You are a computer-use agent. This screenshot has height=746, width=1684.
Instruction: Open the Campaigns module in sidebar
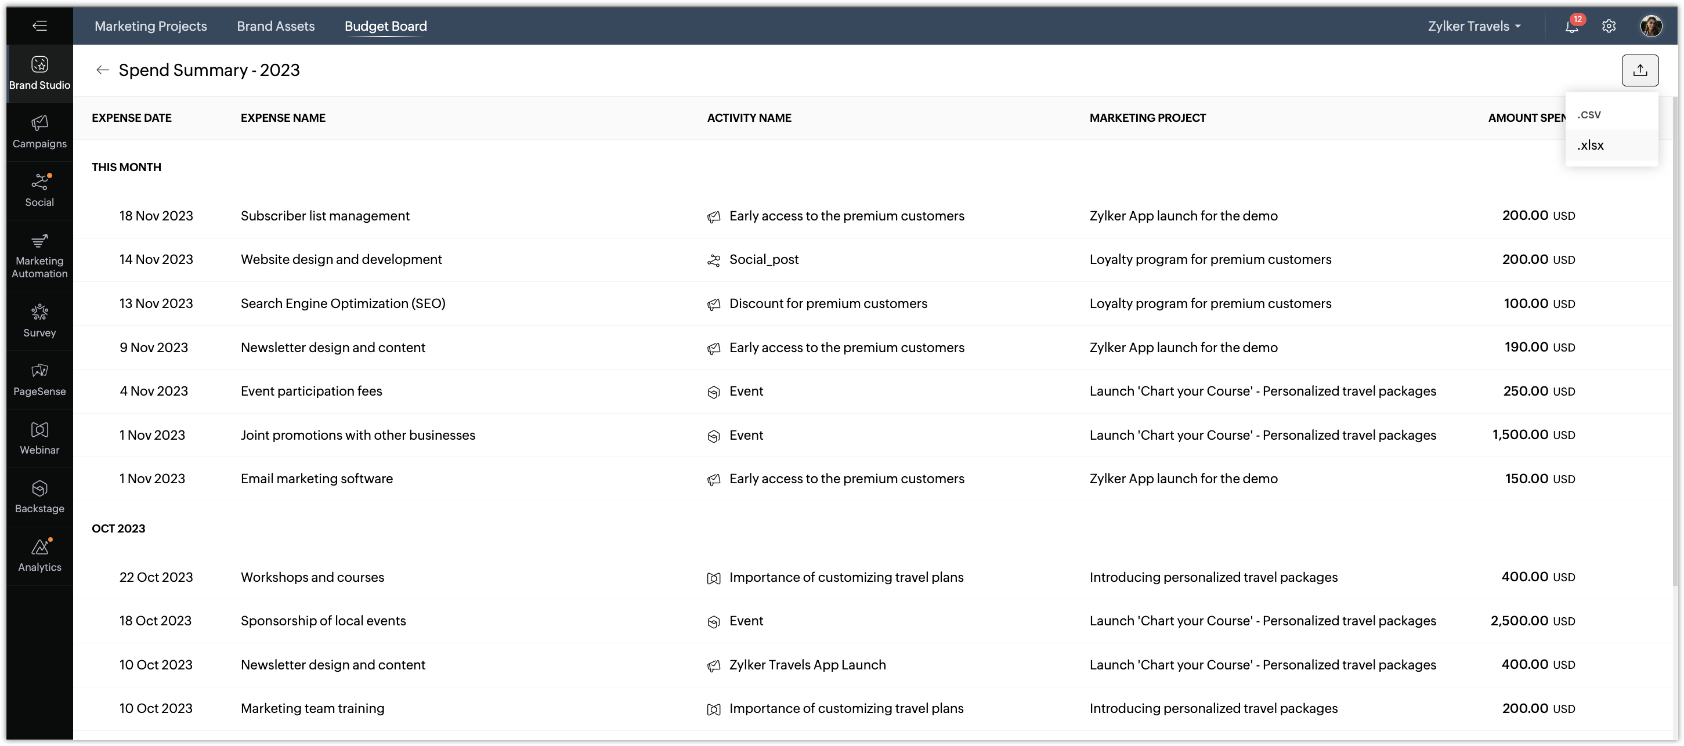click(x=39, y=131)
